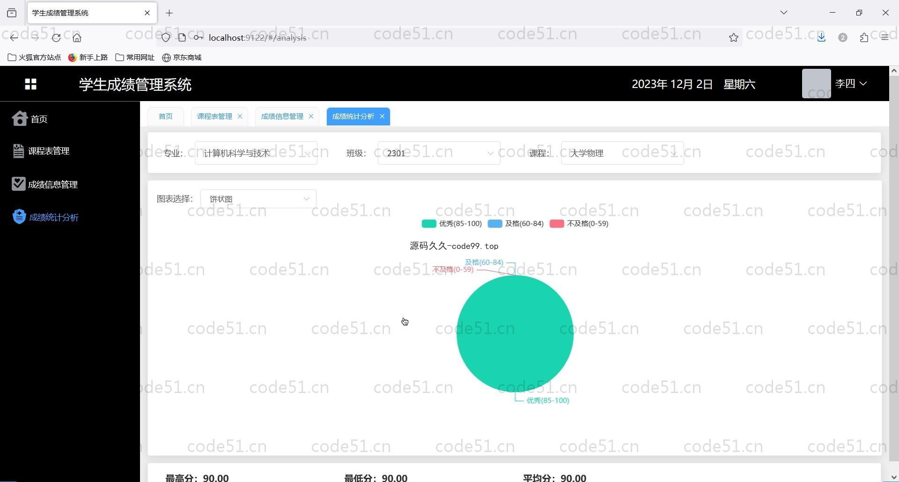The image size is (899, 482).
Task: Click the 成绩信息管理 checkmark icon
Action: pos(18,184)
